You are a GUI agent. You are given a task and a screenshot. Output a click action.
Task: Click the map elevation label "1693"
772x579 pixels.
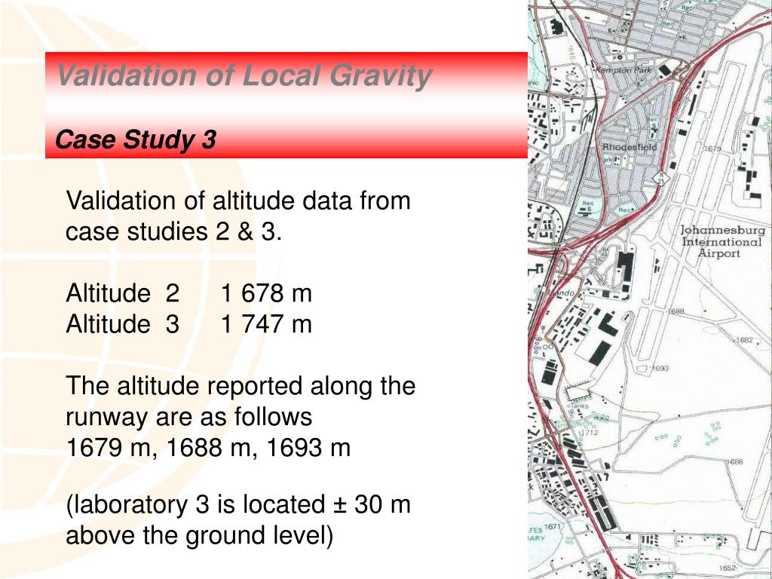click(x=660, y=368)
